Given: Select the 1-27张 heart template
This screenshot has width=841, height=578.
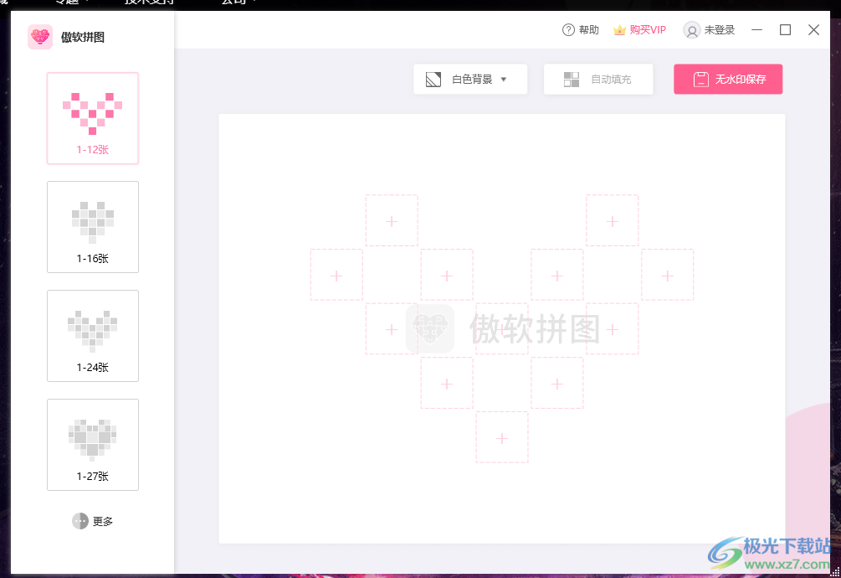Looking at the screenshot, I should pos(92,444).
